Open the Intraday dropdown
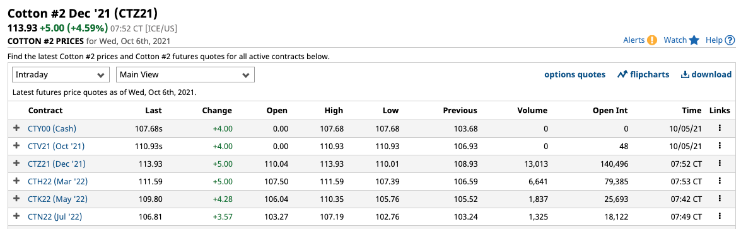 (61, 74)
